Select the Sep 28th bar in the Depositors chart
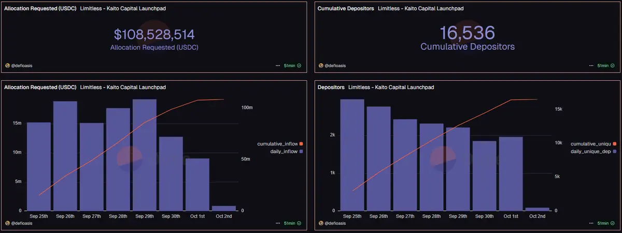Image resolution: width=622 pixels, height=233 pixels. coord(432,167)
